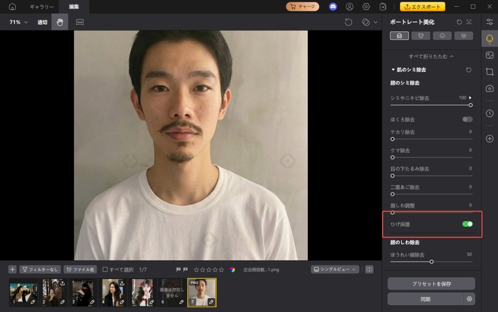The width and height of the screenshot is (498, 312).
Task: Select the hand pan tool
Action: pos(60,22)
